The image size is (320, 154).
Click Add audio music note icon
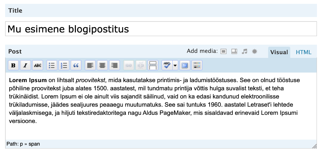coord(244,51)
